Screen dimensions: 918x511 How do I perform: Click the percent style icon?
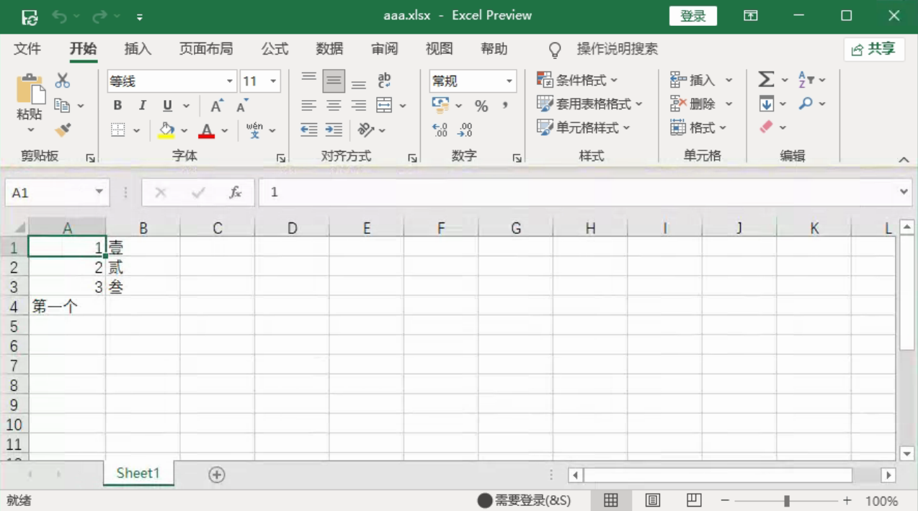point(481,107)
